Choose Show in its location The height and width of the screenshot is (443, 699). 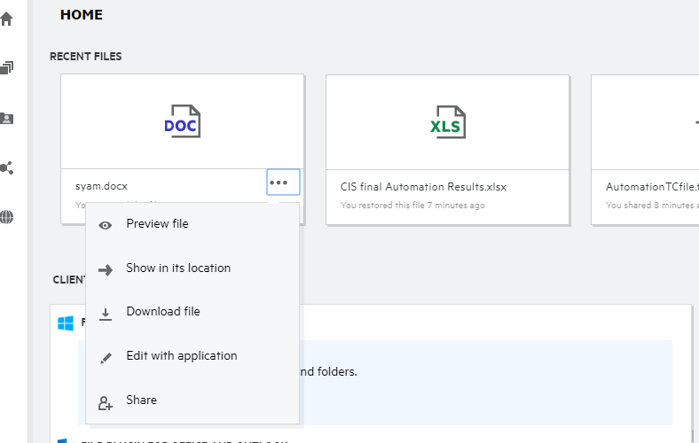coord(178,268)
